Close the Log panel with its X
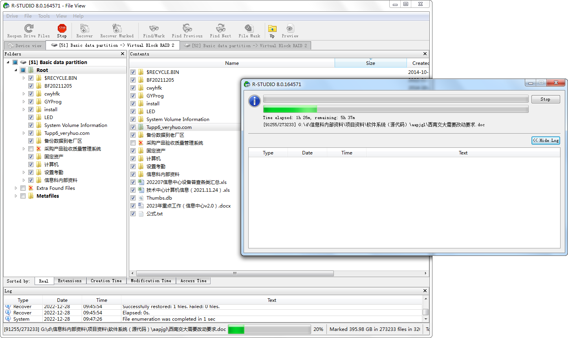Viewport: 568px width, 338px height. tap(425, 291)
